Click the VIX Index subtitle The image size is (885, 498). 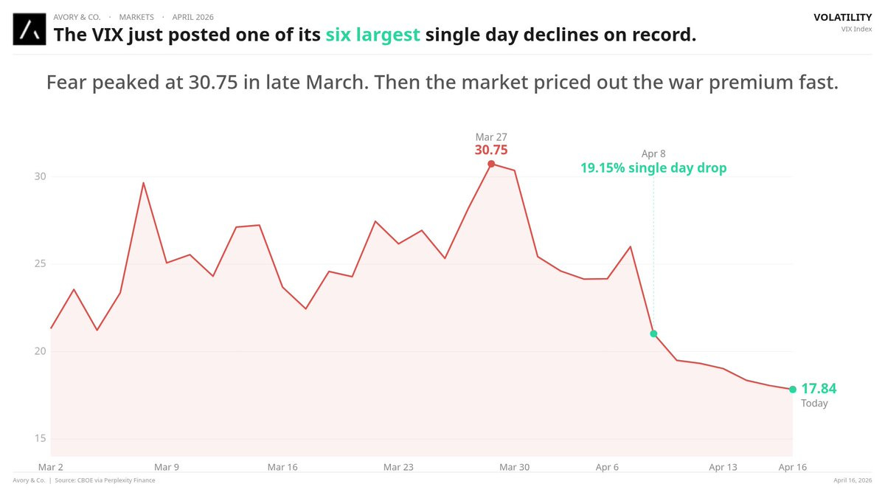[856, 29]
